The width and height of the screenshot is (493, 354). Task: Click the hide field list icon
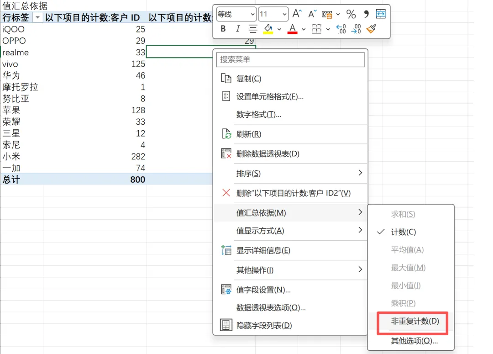[x=226, y=325]
